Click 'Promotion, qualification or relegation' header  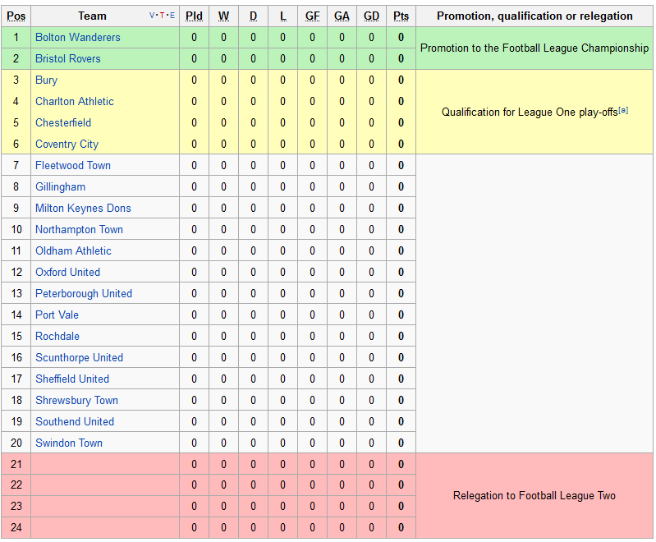click(x=534, y=16)
